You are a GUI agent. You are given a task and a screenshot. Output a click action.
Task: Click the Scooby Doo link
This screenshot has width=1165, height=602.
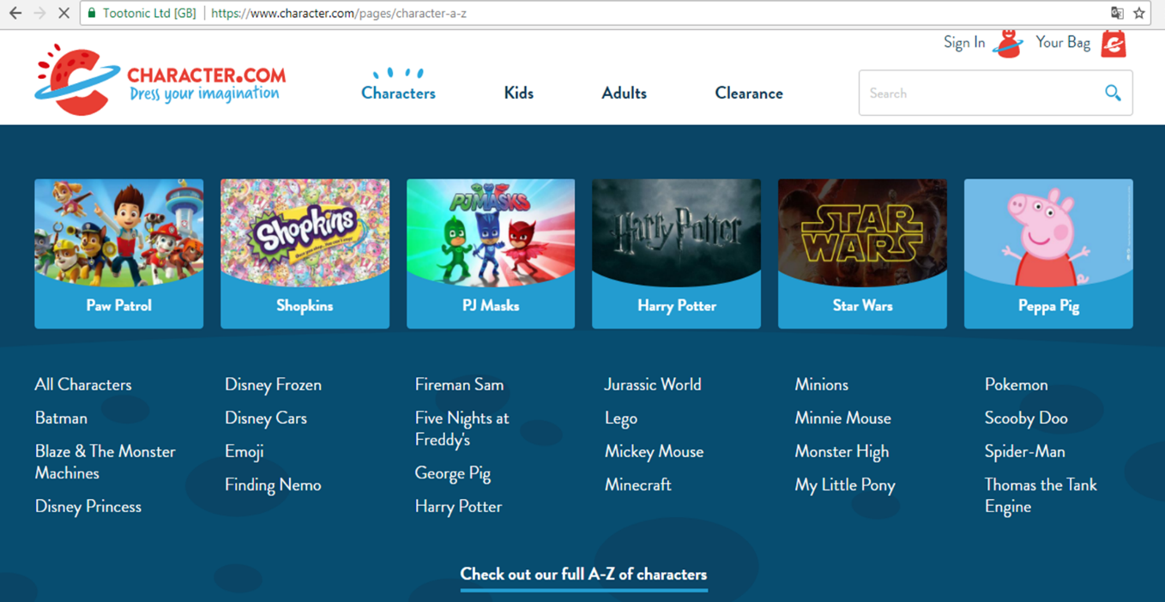(1026, 418)
